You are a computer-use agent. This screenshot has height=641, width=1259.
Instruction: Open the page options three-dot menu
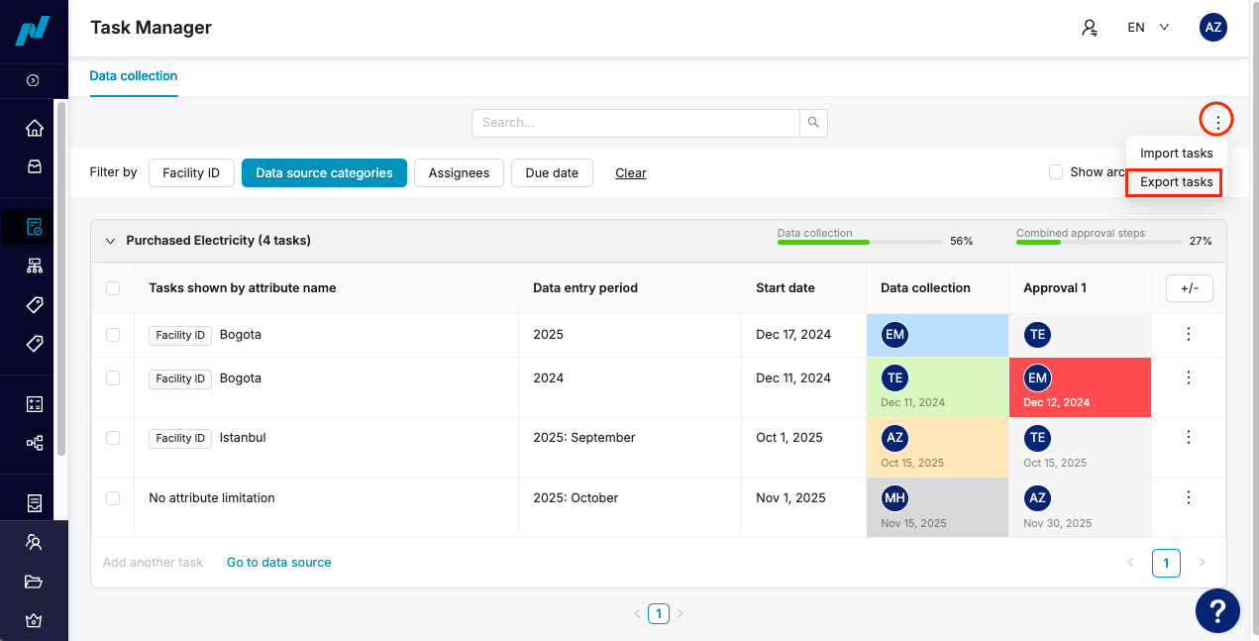pos(1217,121)
